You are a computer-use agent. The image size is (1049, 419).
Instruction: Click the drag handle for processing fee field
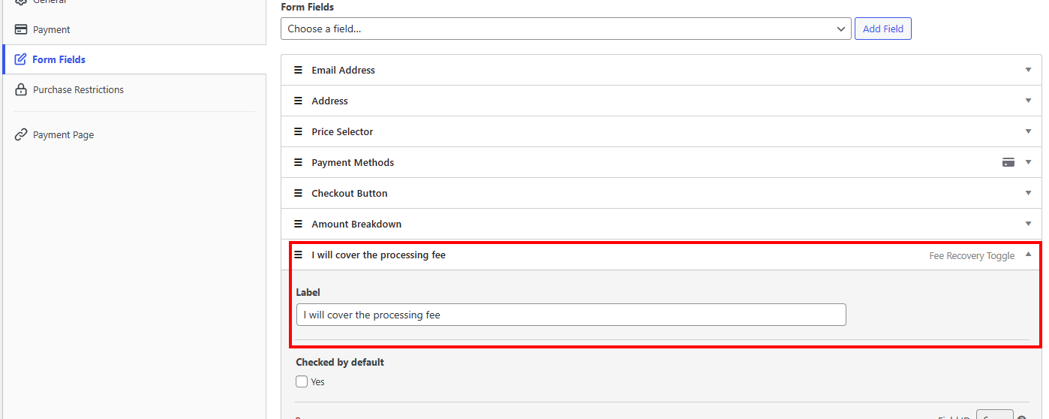click(298, 255)
